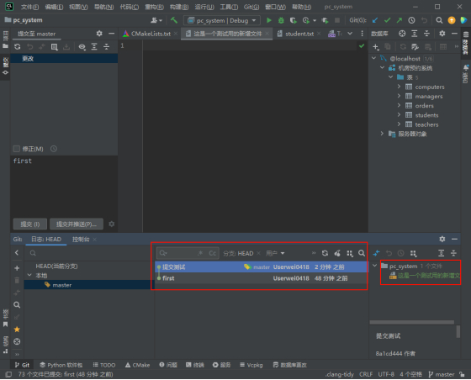Open the 用户 filter dropdown
Viewport: 471px width, 380px height.
(275, 253)
